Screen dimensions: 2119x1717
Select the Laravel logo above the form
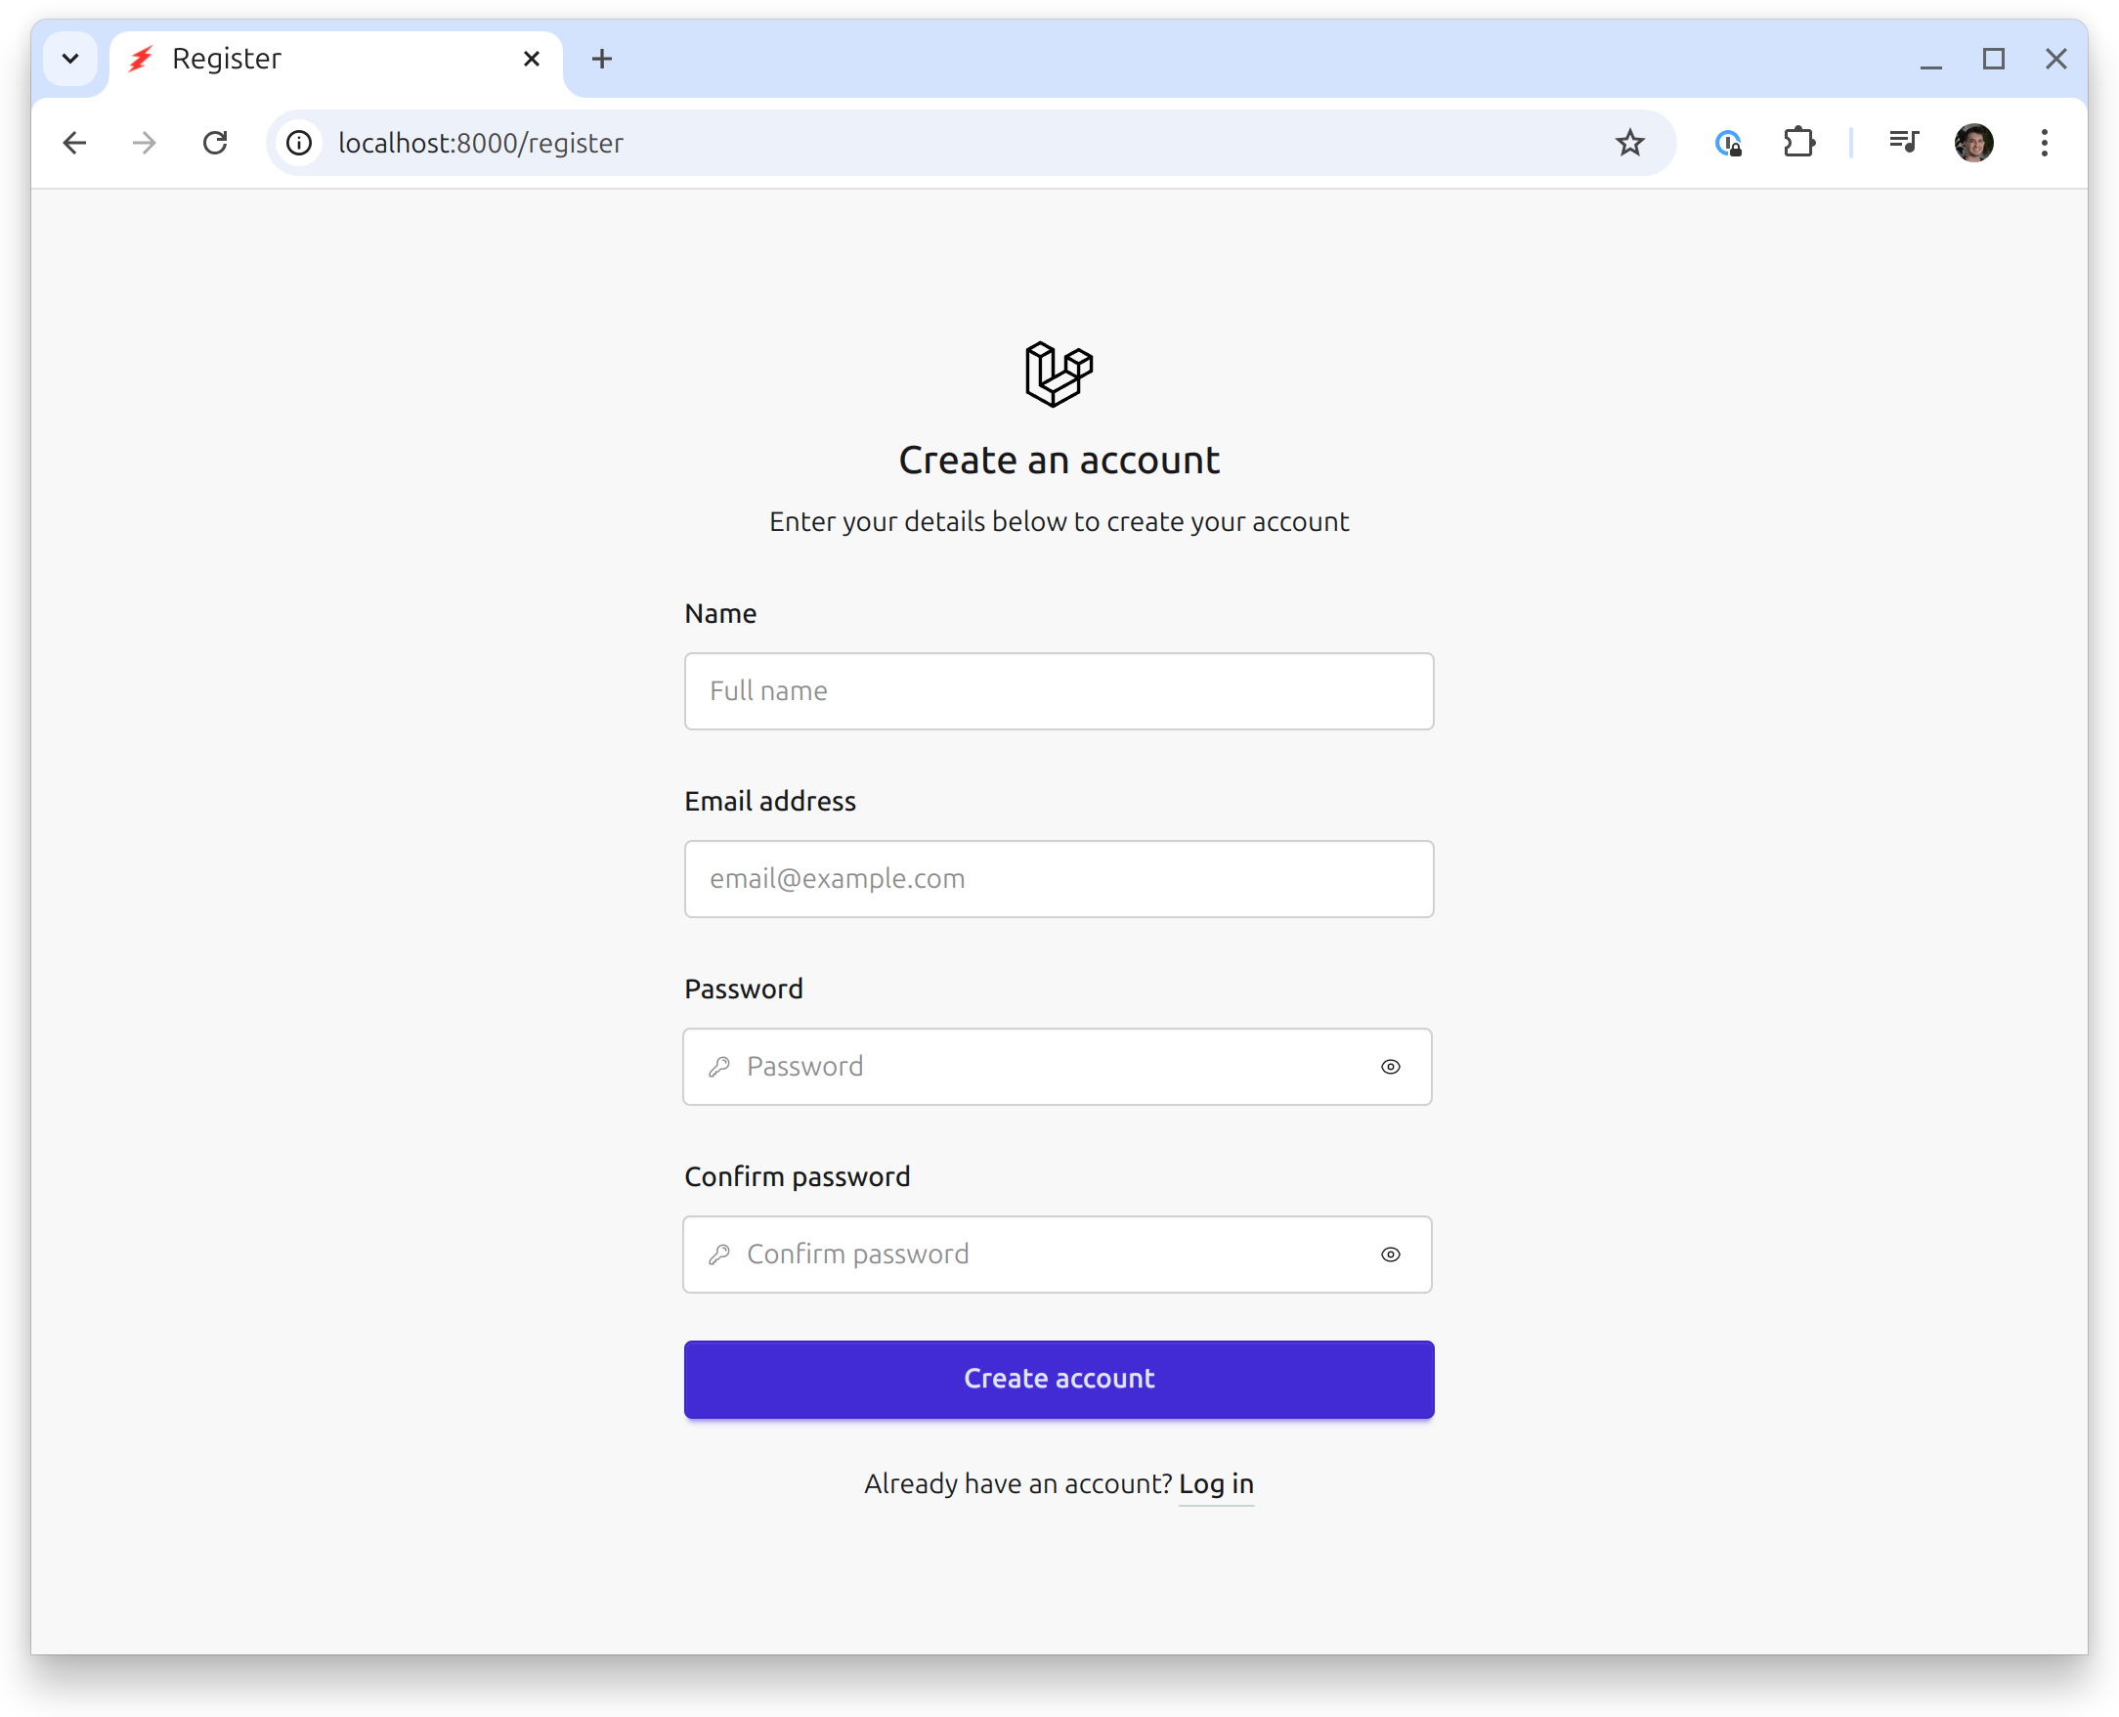point(1059,373)
